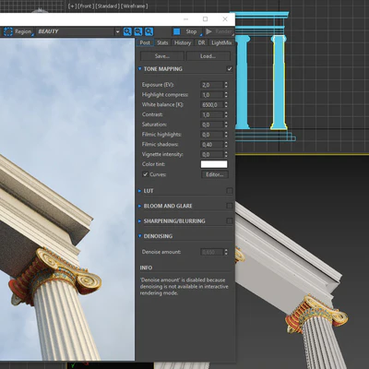Switch to the Stats tab
The width and height of the screenshot is (369, 369).
coord(162,42)
